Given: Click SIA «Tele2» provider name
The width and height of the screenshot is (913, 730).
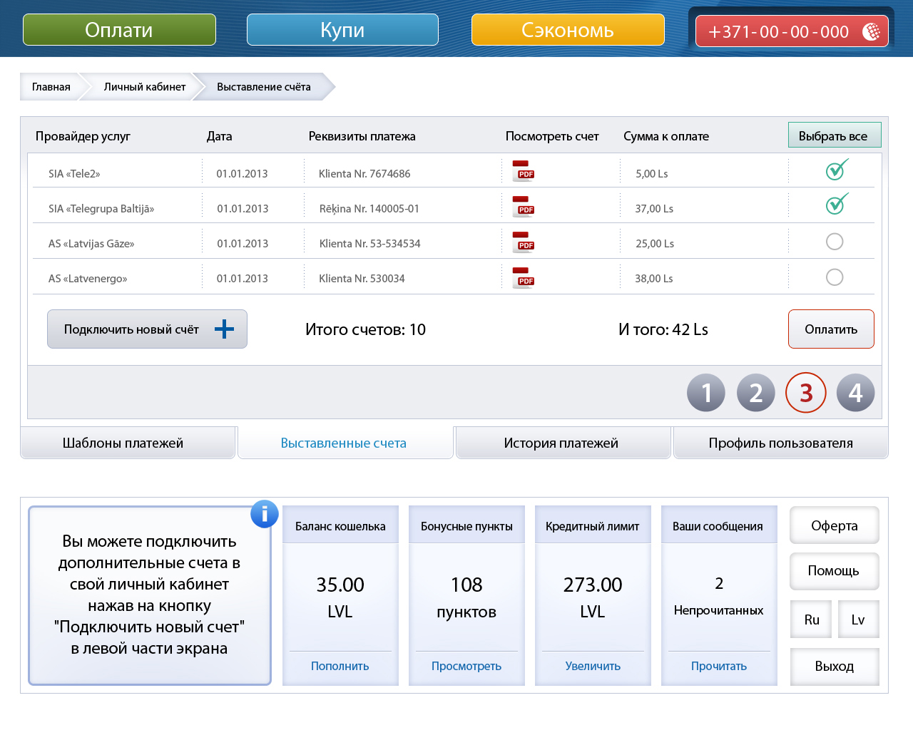Looking at the screenshot, I should tap(74, 174).
